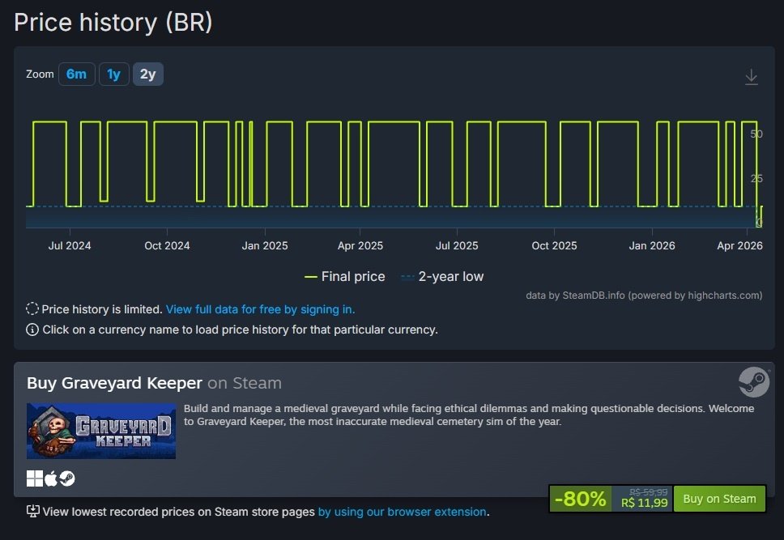784x540 pixels.
Task: Click the Steam platform icon beside Apple
Action: coord(67,478)
